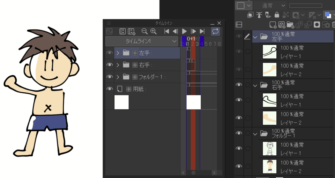Open the Timeline panel hamburger menu

[x=109, y=23]
